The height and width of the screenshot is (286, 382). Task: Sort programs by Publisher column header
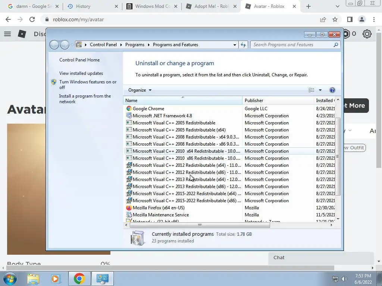point(278,101)
